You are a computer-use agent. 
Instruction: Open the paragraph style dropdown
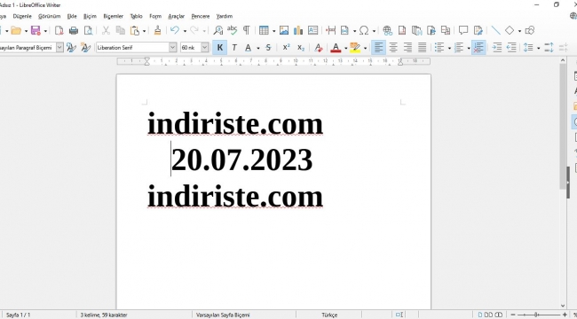tap(59, 48)
